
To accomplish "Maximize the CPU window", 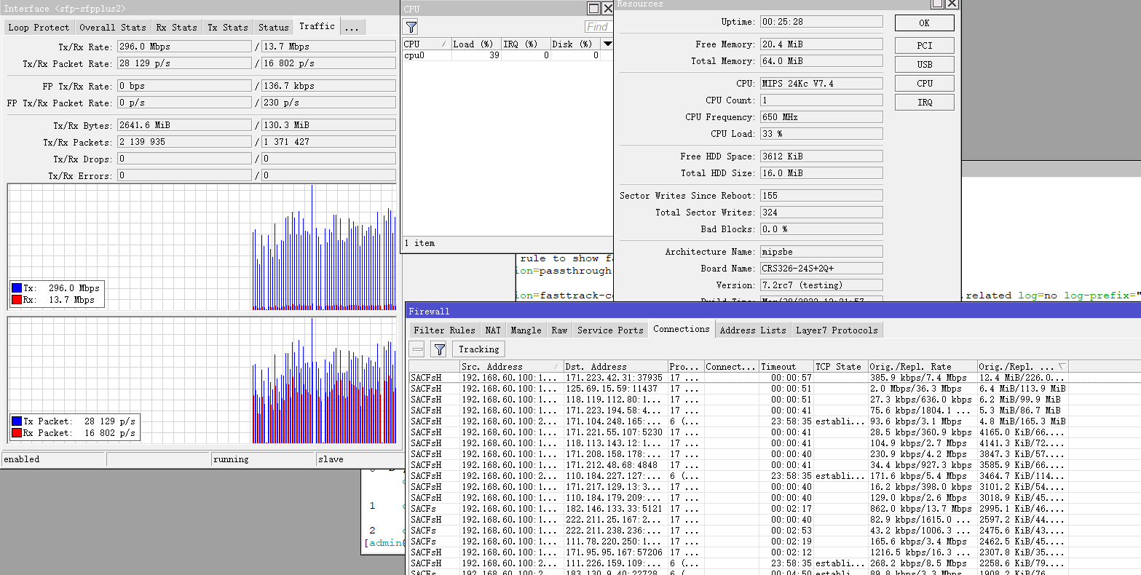I will tap(594, 8).
